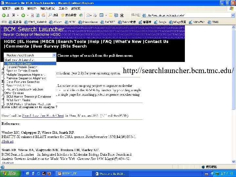
Task: Choose Pairwise Sequence Alignment option
Action: [x=30, y=78]
